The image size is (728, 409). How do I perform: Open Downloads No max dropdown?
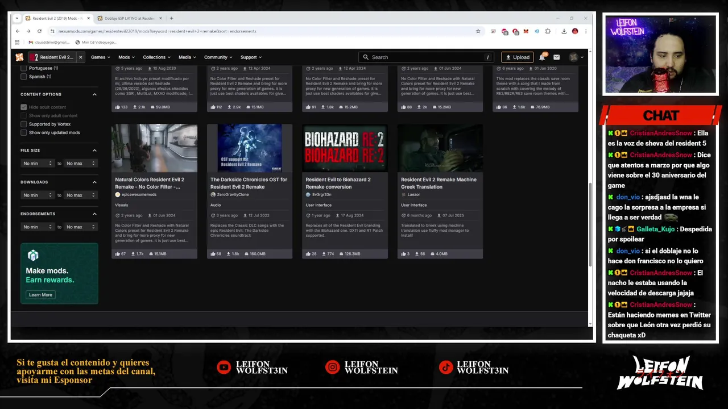pyautogui.click(x=81, y=195)
